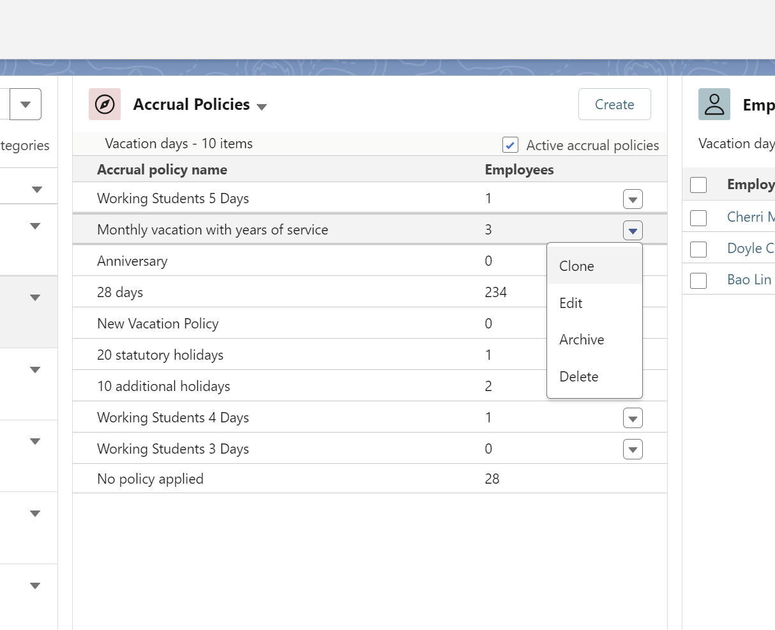Viewport: 775px width, 630px height.
Task: Click Edit in the policy menu
Action: [571, 303]
